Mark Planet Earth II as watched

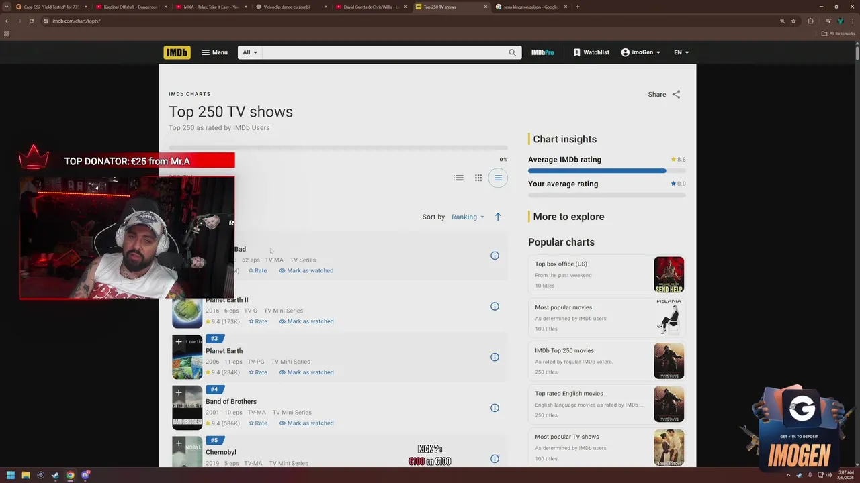306,321
